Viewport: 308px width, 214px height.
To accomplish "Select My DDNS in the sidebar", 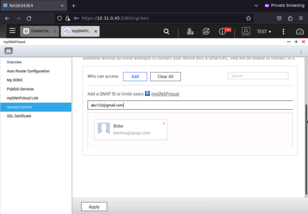I will click(15, 80).
